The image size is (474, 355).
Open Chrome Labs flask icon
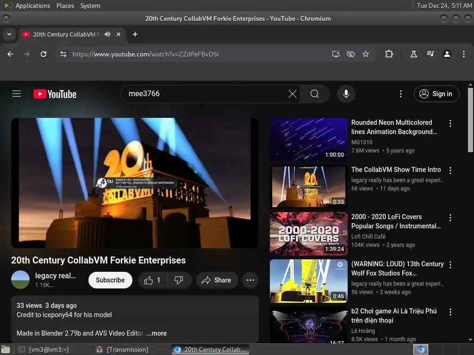tap(414, 54)
